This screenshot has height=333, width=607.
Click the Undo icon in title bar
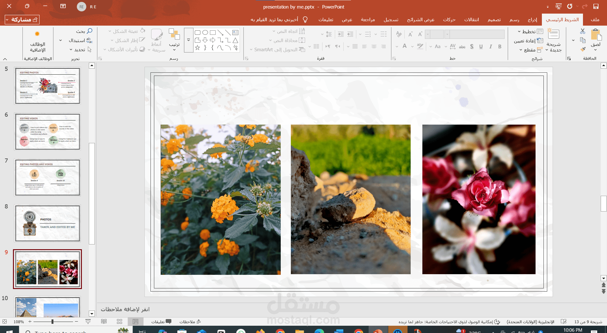tap(570, 6)
